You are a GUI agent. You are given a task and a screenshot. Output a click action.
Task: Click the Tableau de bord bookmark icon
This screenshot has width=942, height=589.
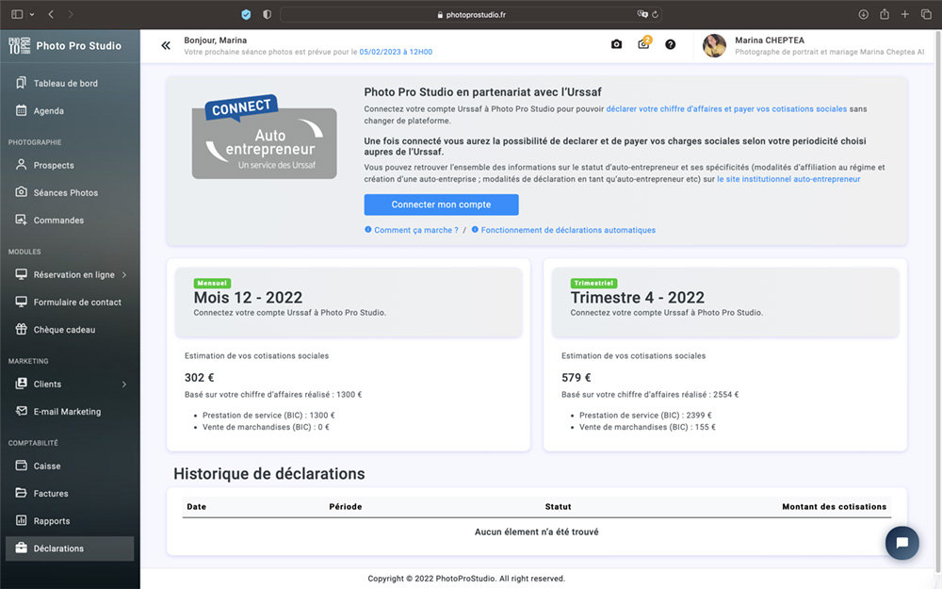point(21,82)
